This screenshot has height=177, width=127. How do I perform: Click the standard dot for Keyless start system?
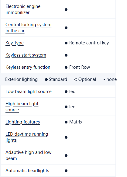tap(66, 55)
